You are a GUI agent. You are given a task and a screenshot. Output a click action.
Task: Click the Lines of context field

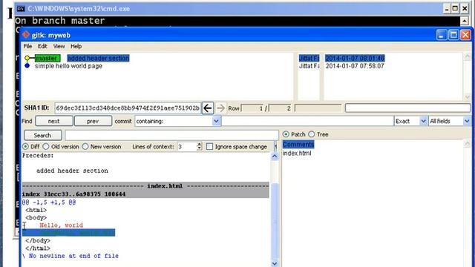click(x=187, y=147)
